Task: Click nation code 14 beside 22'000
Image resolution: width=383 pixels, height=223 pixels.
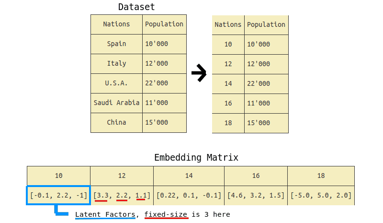Action: 228,84
